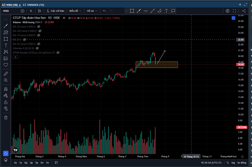Toggle stay in drawing mode pencil-lock icon
Viewport: 252px width, 167px height.
(x=6, y=96)
